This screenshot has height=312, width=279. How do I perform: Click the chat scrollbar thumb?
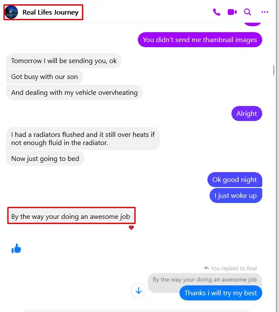[x=274, y=70]
